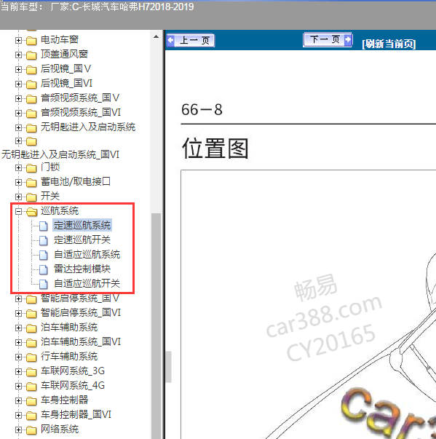436x439 pixels.
Task: Click the 开关 folder icon
Action: pyautogui.click(x=31, y=197)
